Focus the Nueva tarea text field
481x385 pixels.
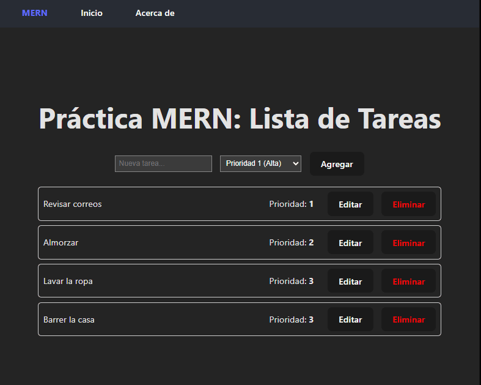163,163
